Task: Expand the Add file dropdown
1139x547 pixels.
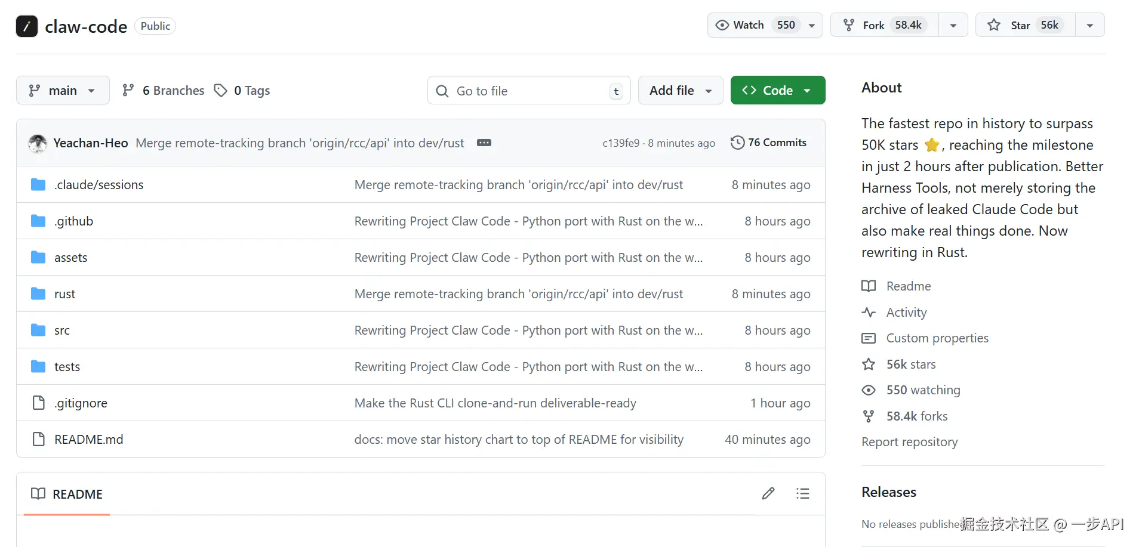Action: coord(681,91)
